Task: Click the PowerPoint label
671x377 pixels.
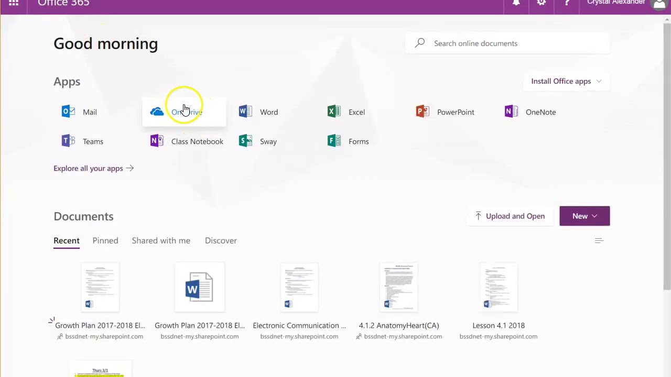Action: pos(456,112)
